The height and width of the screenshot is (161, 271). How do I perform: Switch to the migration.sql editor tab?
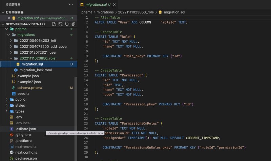point(98,5)
